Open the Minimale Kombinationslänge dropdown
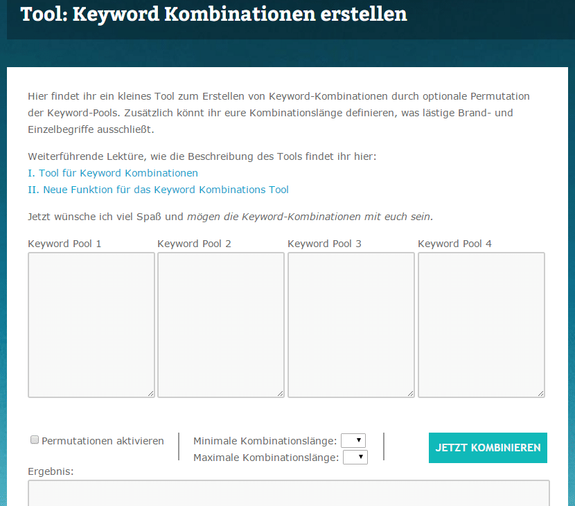 pyautogui.click(x=353, y=440)
